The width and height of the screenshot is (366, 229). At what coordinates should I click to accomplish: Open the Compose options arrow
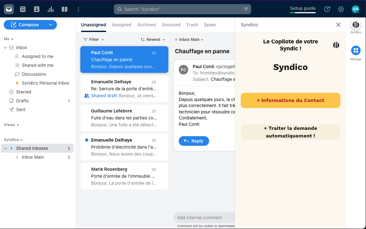pyautogui.click(x=51, y=24)
